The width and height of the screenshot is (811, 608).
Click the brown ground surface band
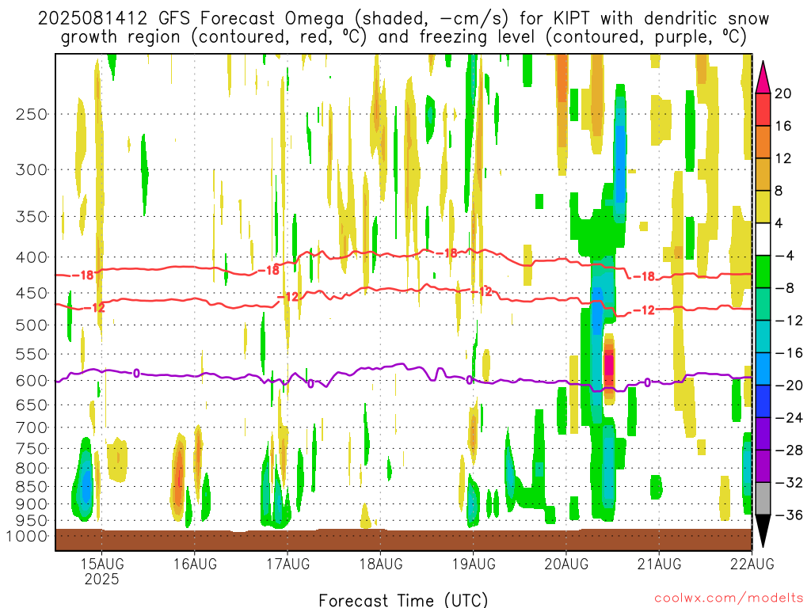(403, 540)
